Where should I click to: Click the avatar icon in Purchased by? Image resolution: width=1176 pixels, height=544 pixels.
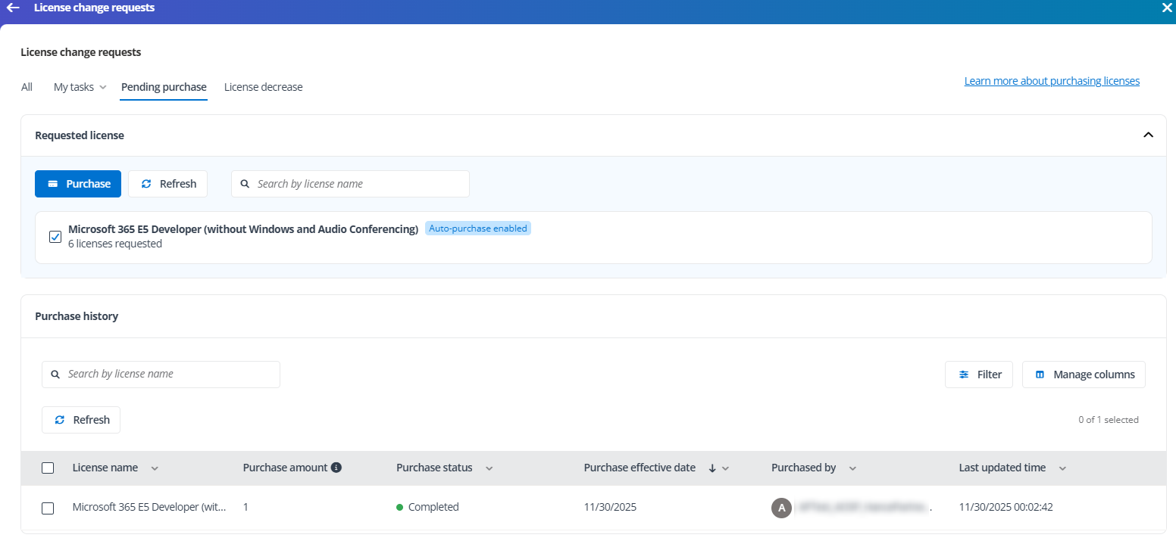781,508
